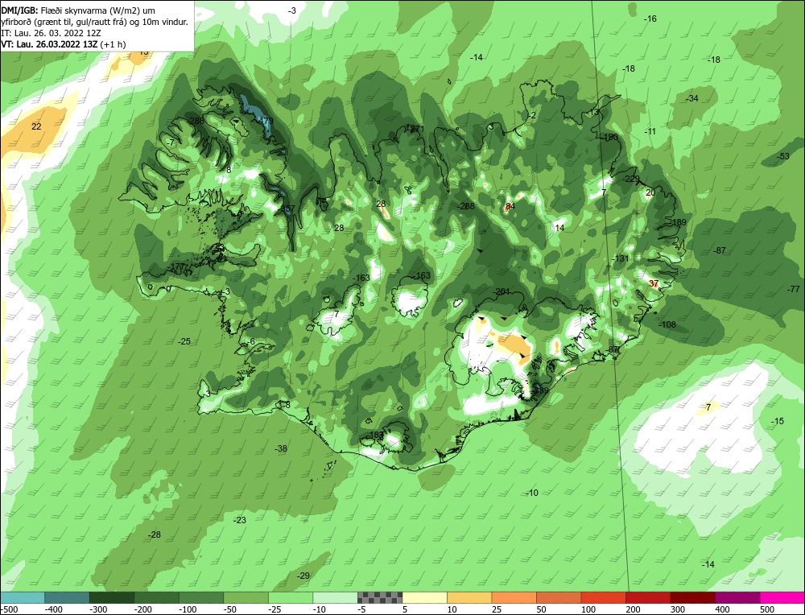Click the '22' value over the yellow patch
Viewport: 805px width, 615px height.
coord(36,126)
